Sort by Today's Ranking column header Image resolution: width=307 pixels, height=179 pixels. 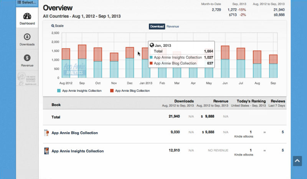251,101
